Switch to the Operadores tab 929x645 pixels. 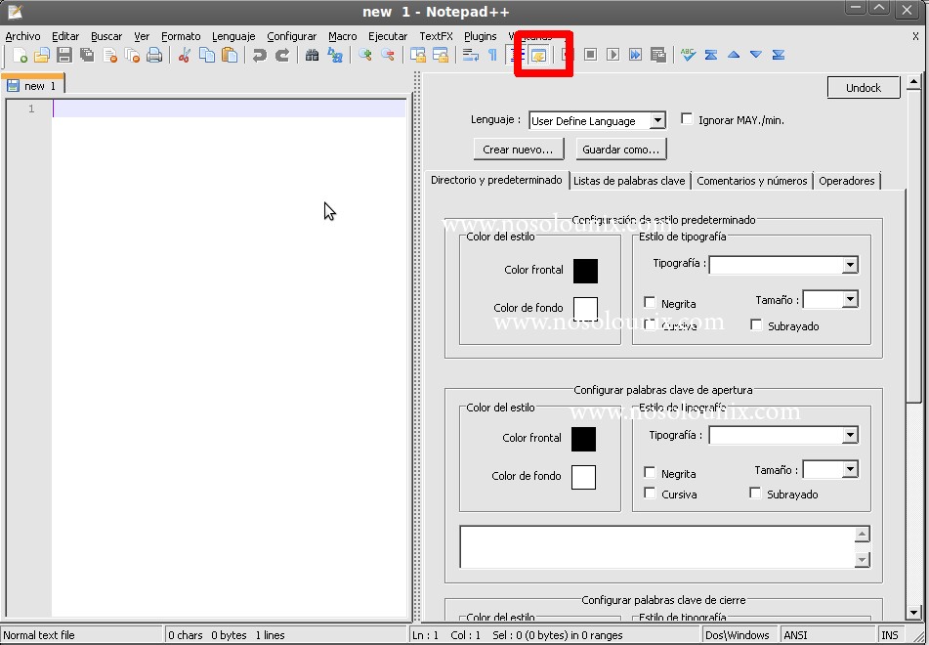click(847, 181)
